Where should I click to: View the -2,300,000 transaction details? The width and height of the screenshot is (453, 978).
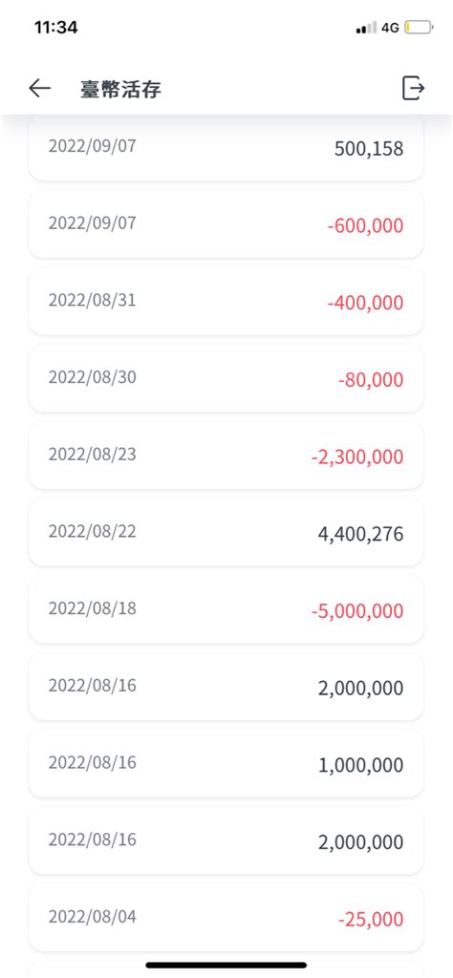click(226, 456)
